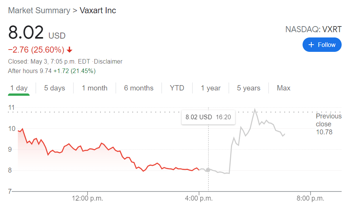Viewport: 353px width, 207px height.
Task: Click the 4:00 p.m. time axis label
Action: 199,198
